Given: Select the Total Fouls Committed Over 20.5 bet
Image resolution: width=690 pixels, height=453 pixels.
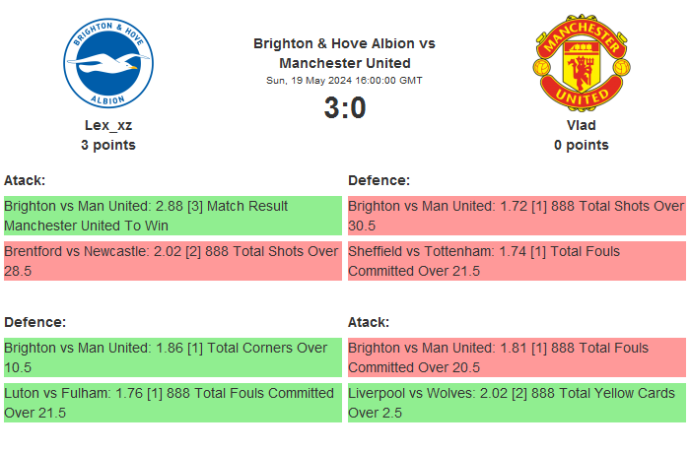Looking at the screenshot, I should coord(516,357).
